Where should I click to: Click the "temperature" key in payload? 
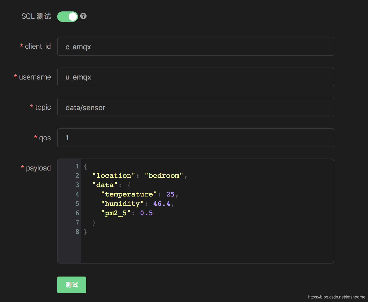129,194
